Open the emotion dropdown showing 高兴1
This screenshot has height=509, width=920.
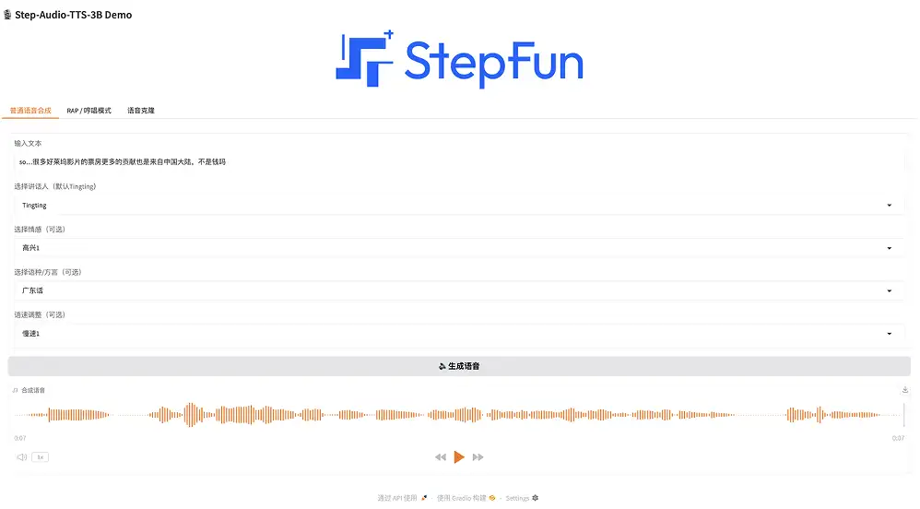[x=458, y=248]
